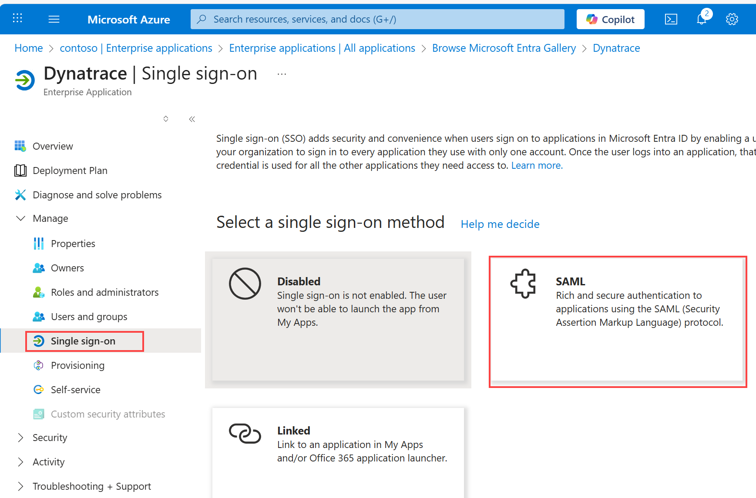This screenshot has height=498, width=756.
Task: Open the Azure portal apps grid icon
Action: point(17,19)
